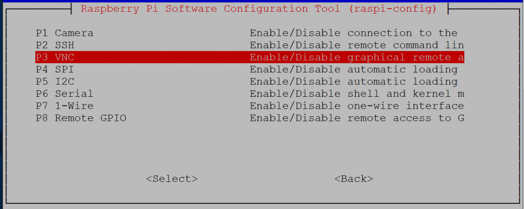This screenshot has width=524, height=209.
Task: Select the P2 SSH option
Action: pyautogui.click(x=55, y=45)
